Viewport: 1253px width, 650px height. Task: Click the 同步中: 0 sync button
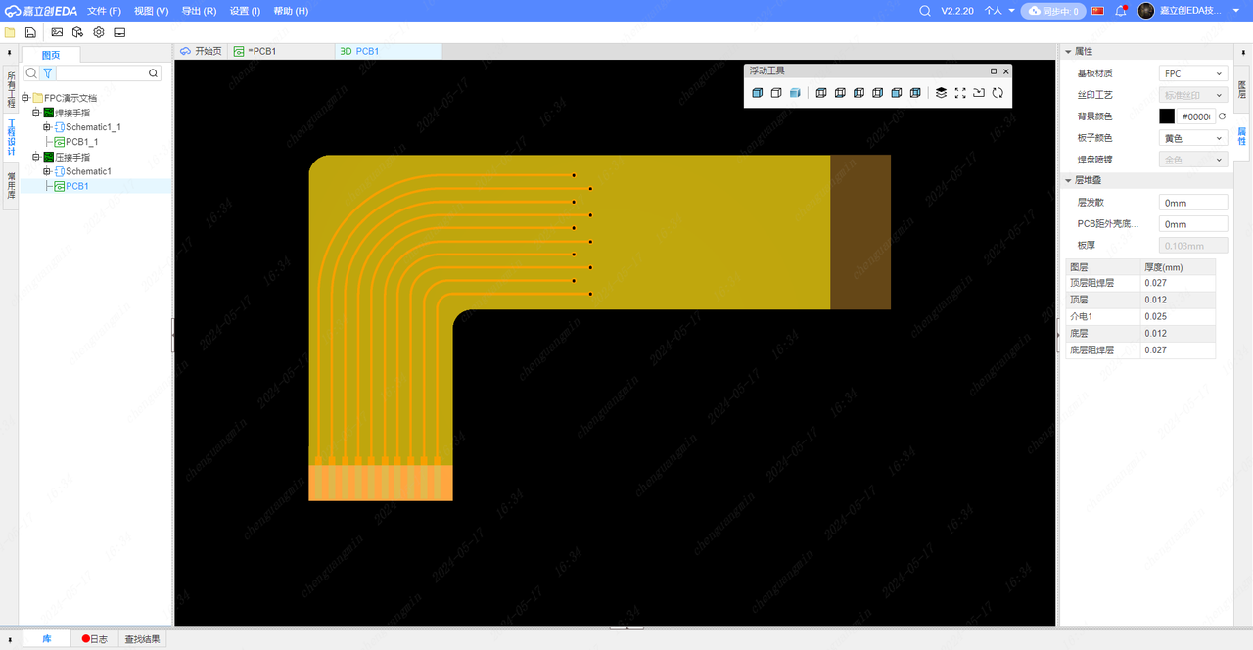click(1052, 11)
